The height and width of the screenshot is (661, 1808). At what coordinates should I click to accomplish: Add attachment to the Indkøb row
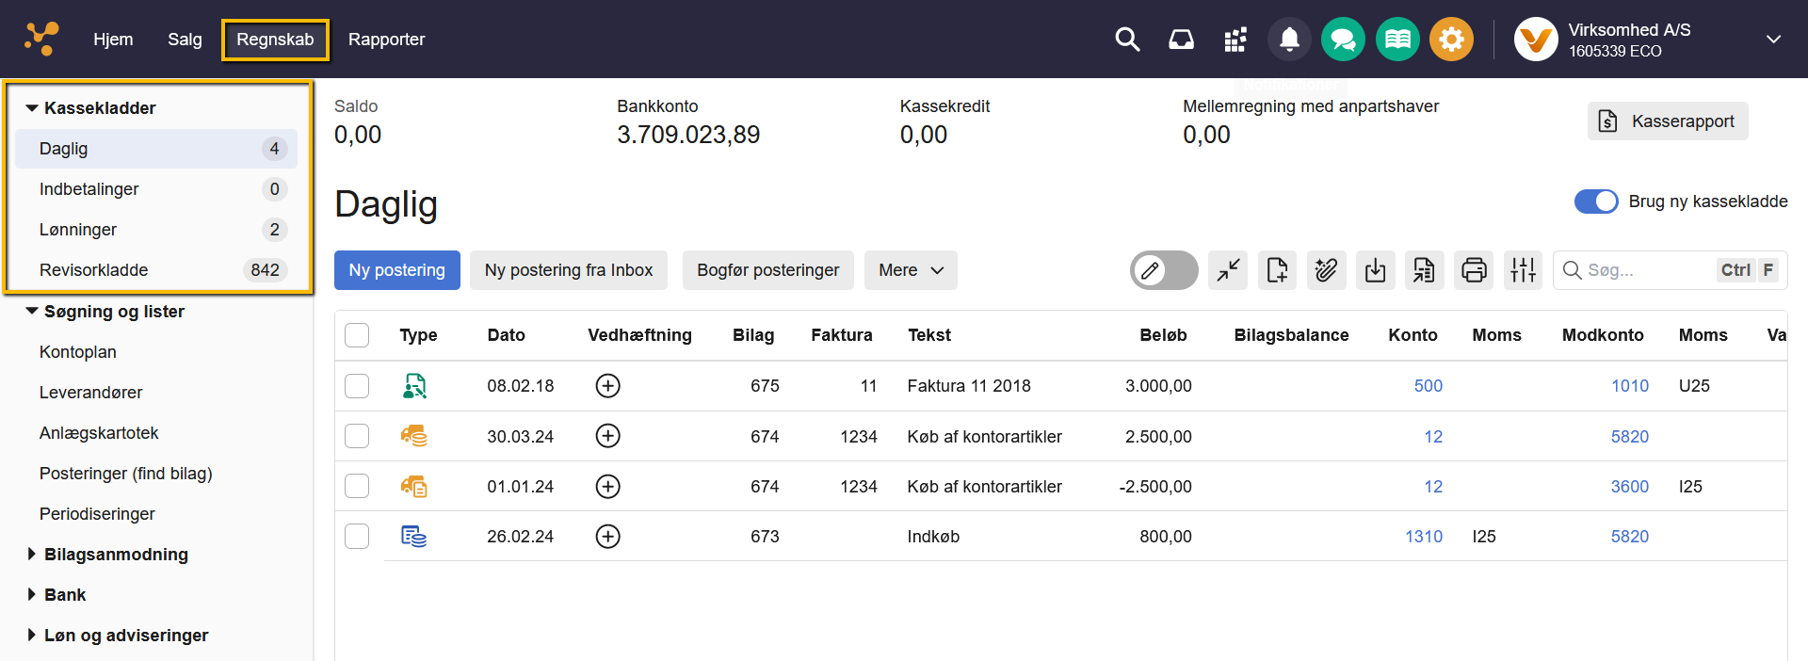coord(608,537)
